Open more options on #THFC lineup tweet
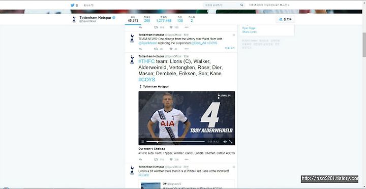The height and width of the screenshot is (189, 366). tap(186, 160)
